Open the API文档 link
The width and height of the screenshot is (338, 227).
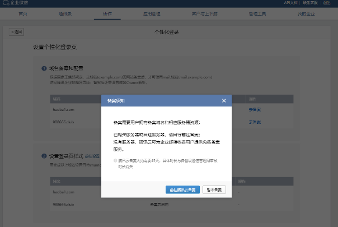pos(290,3)
